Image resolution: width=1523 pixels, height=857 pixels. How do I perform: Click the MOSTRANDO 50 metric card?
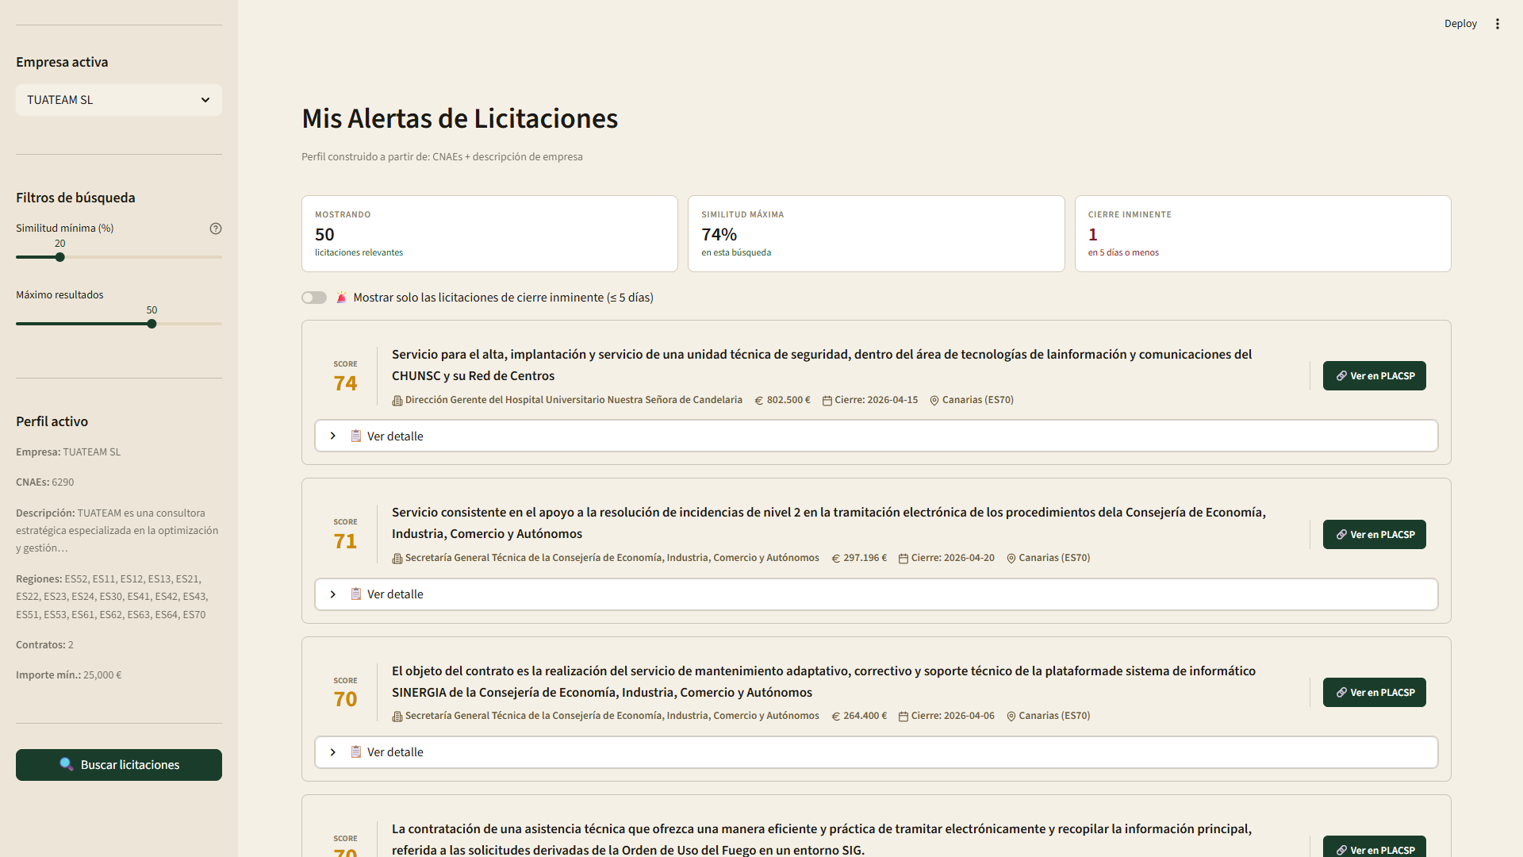click(x=489, y=234)
